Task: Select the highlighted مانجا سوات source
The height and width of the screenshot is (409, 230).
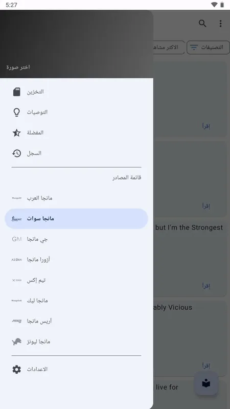Action: coord(76,219)
